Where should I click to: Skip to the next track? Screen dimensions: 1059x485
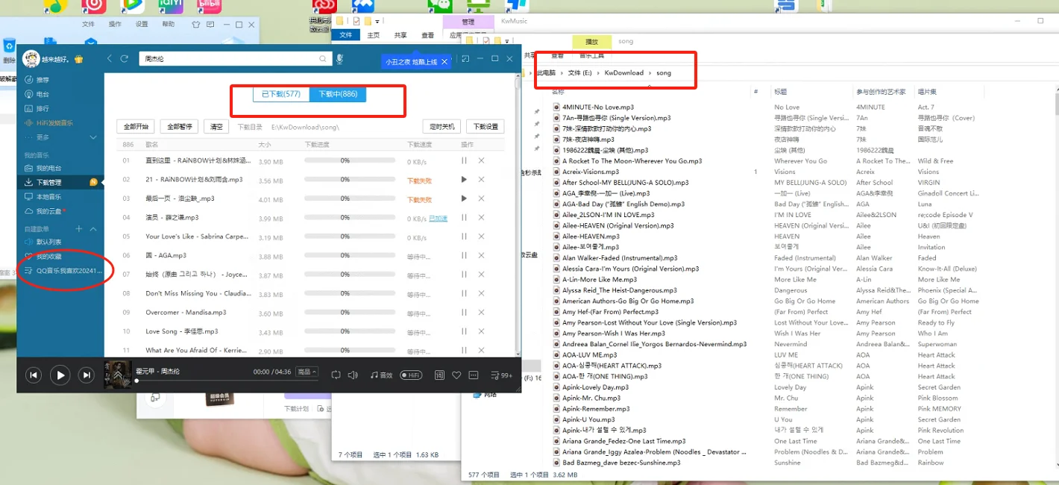pos(87,375)
